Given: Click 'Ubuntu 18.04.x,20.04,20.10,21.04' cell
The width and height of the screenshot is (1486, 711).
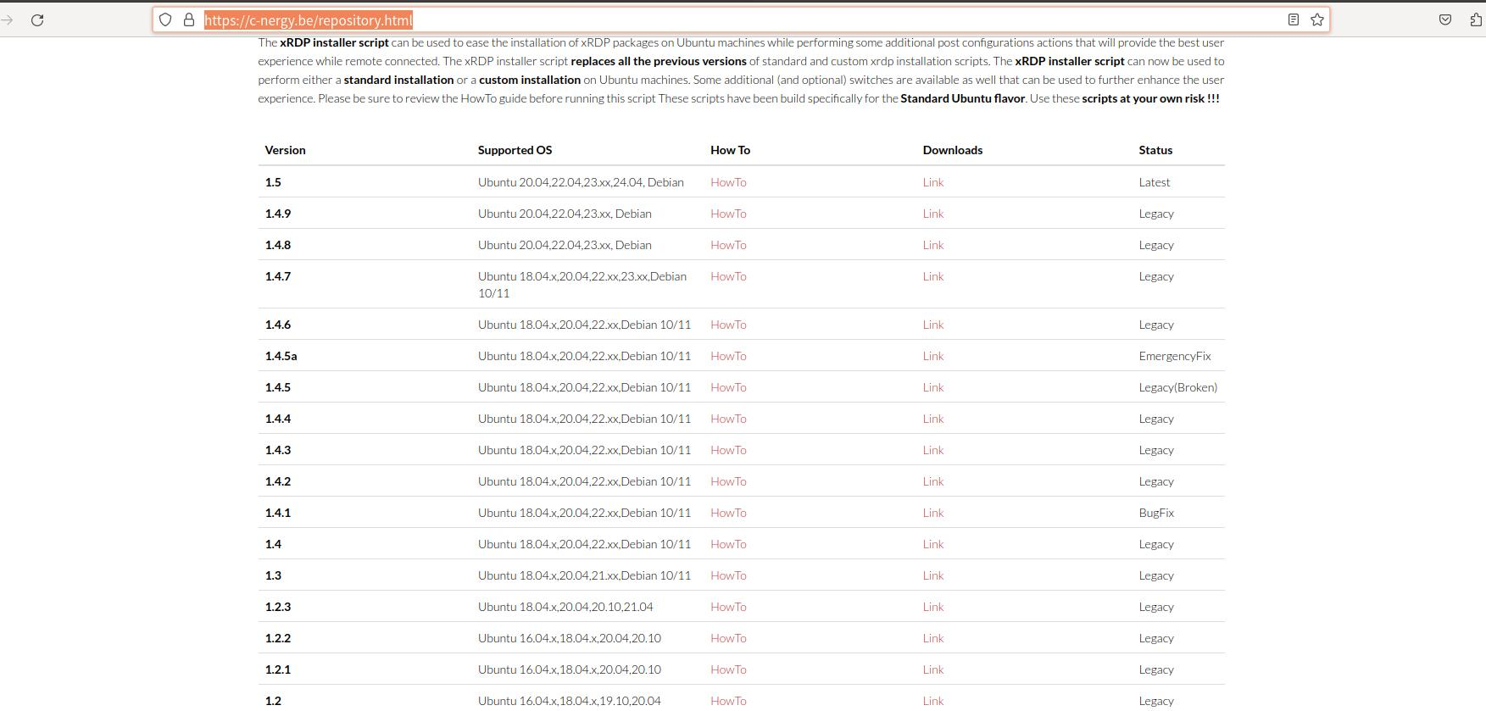Looking at the screenshot, I should (565, 607).
